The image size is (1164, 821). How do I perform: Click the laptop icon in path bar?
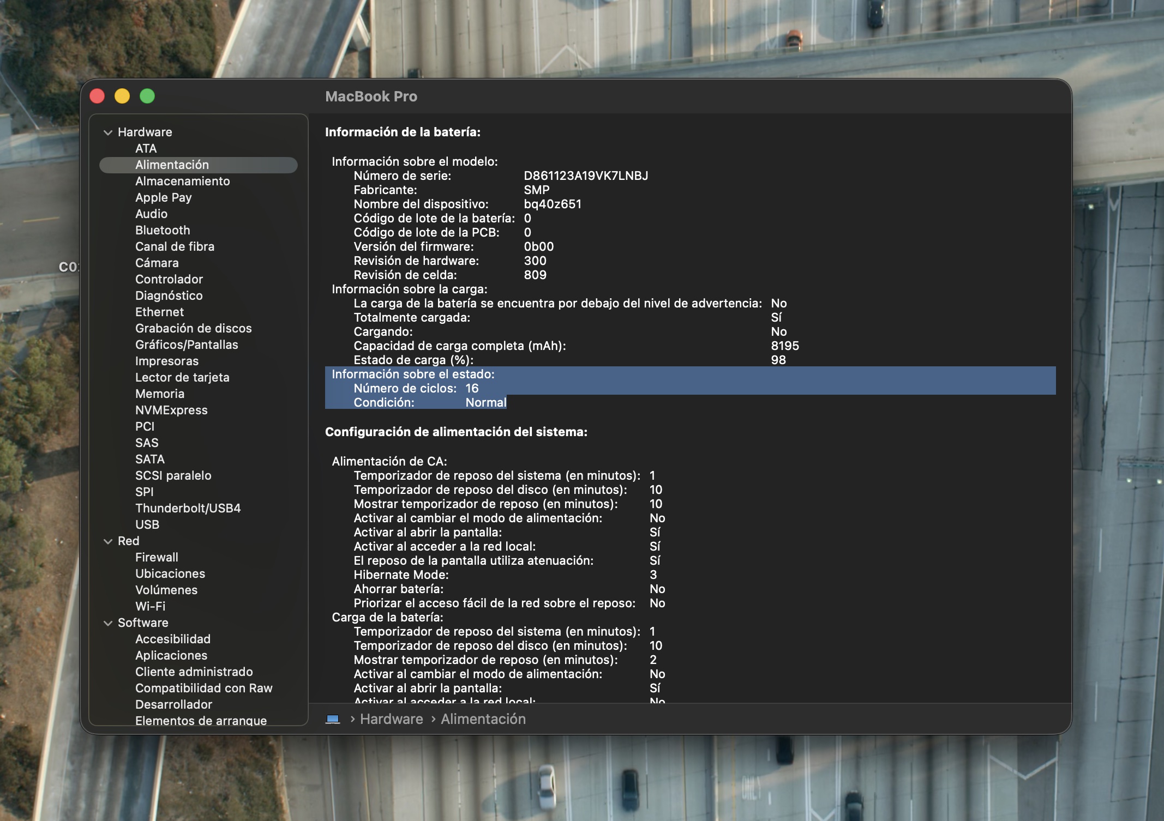click(x=333, y=719)
